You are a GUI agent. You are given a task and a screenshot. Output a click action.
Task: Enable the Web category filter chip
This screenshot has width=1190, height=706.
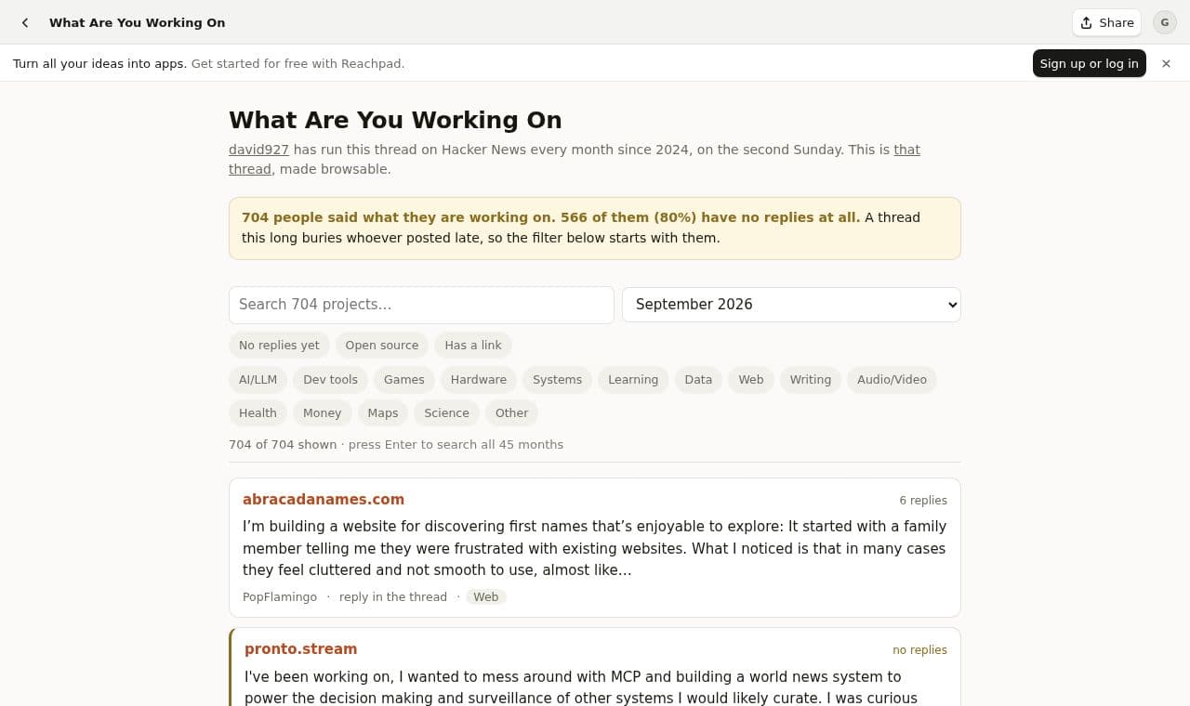coord(751,380)
